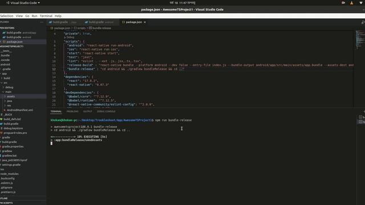This screenshot has height=205, width=365.
Task: Expand the assets folder chevron
Action: coord(5,96)
